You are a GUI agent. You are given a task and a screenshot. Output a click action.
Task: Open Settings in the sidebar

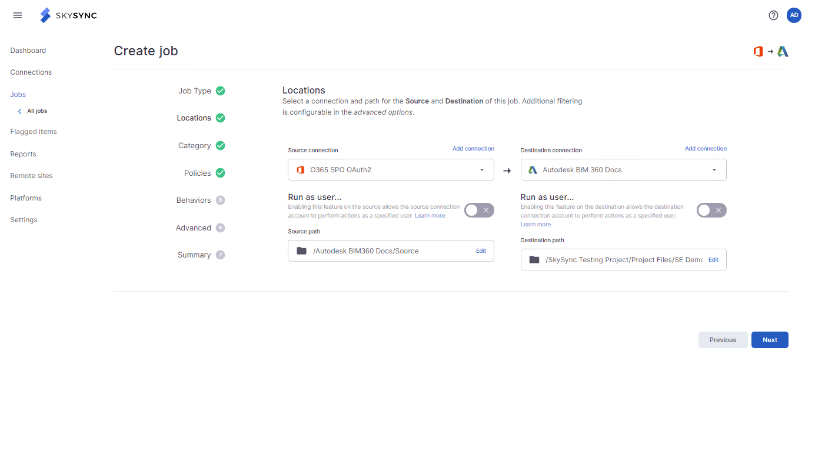(x=24, y=220)
